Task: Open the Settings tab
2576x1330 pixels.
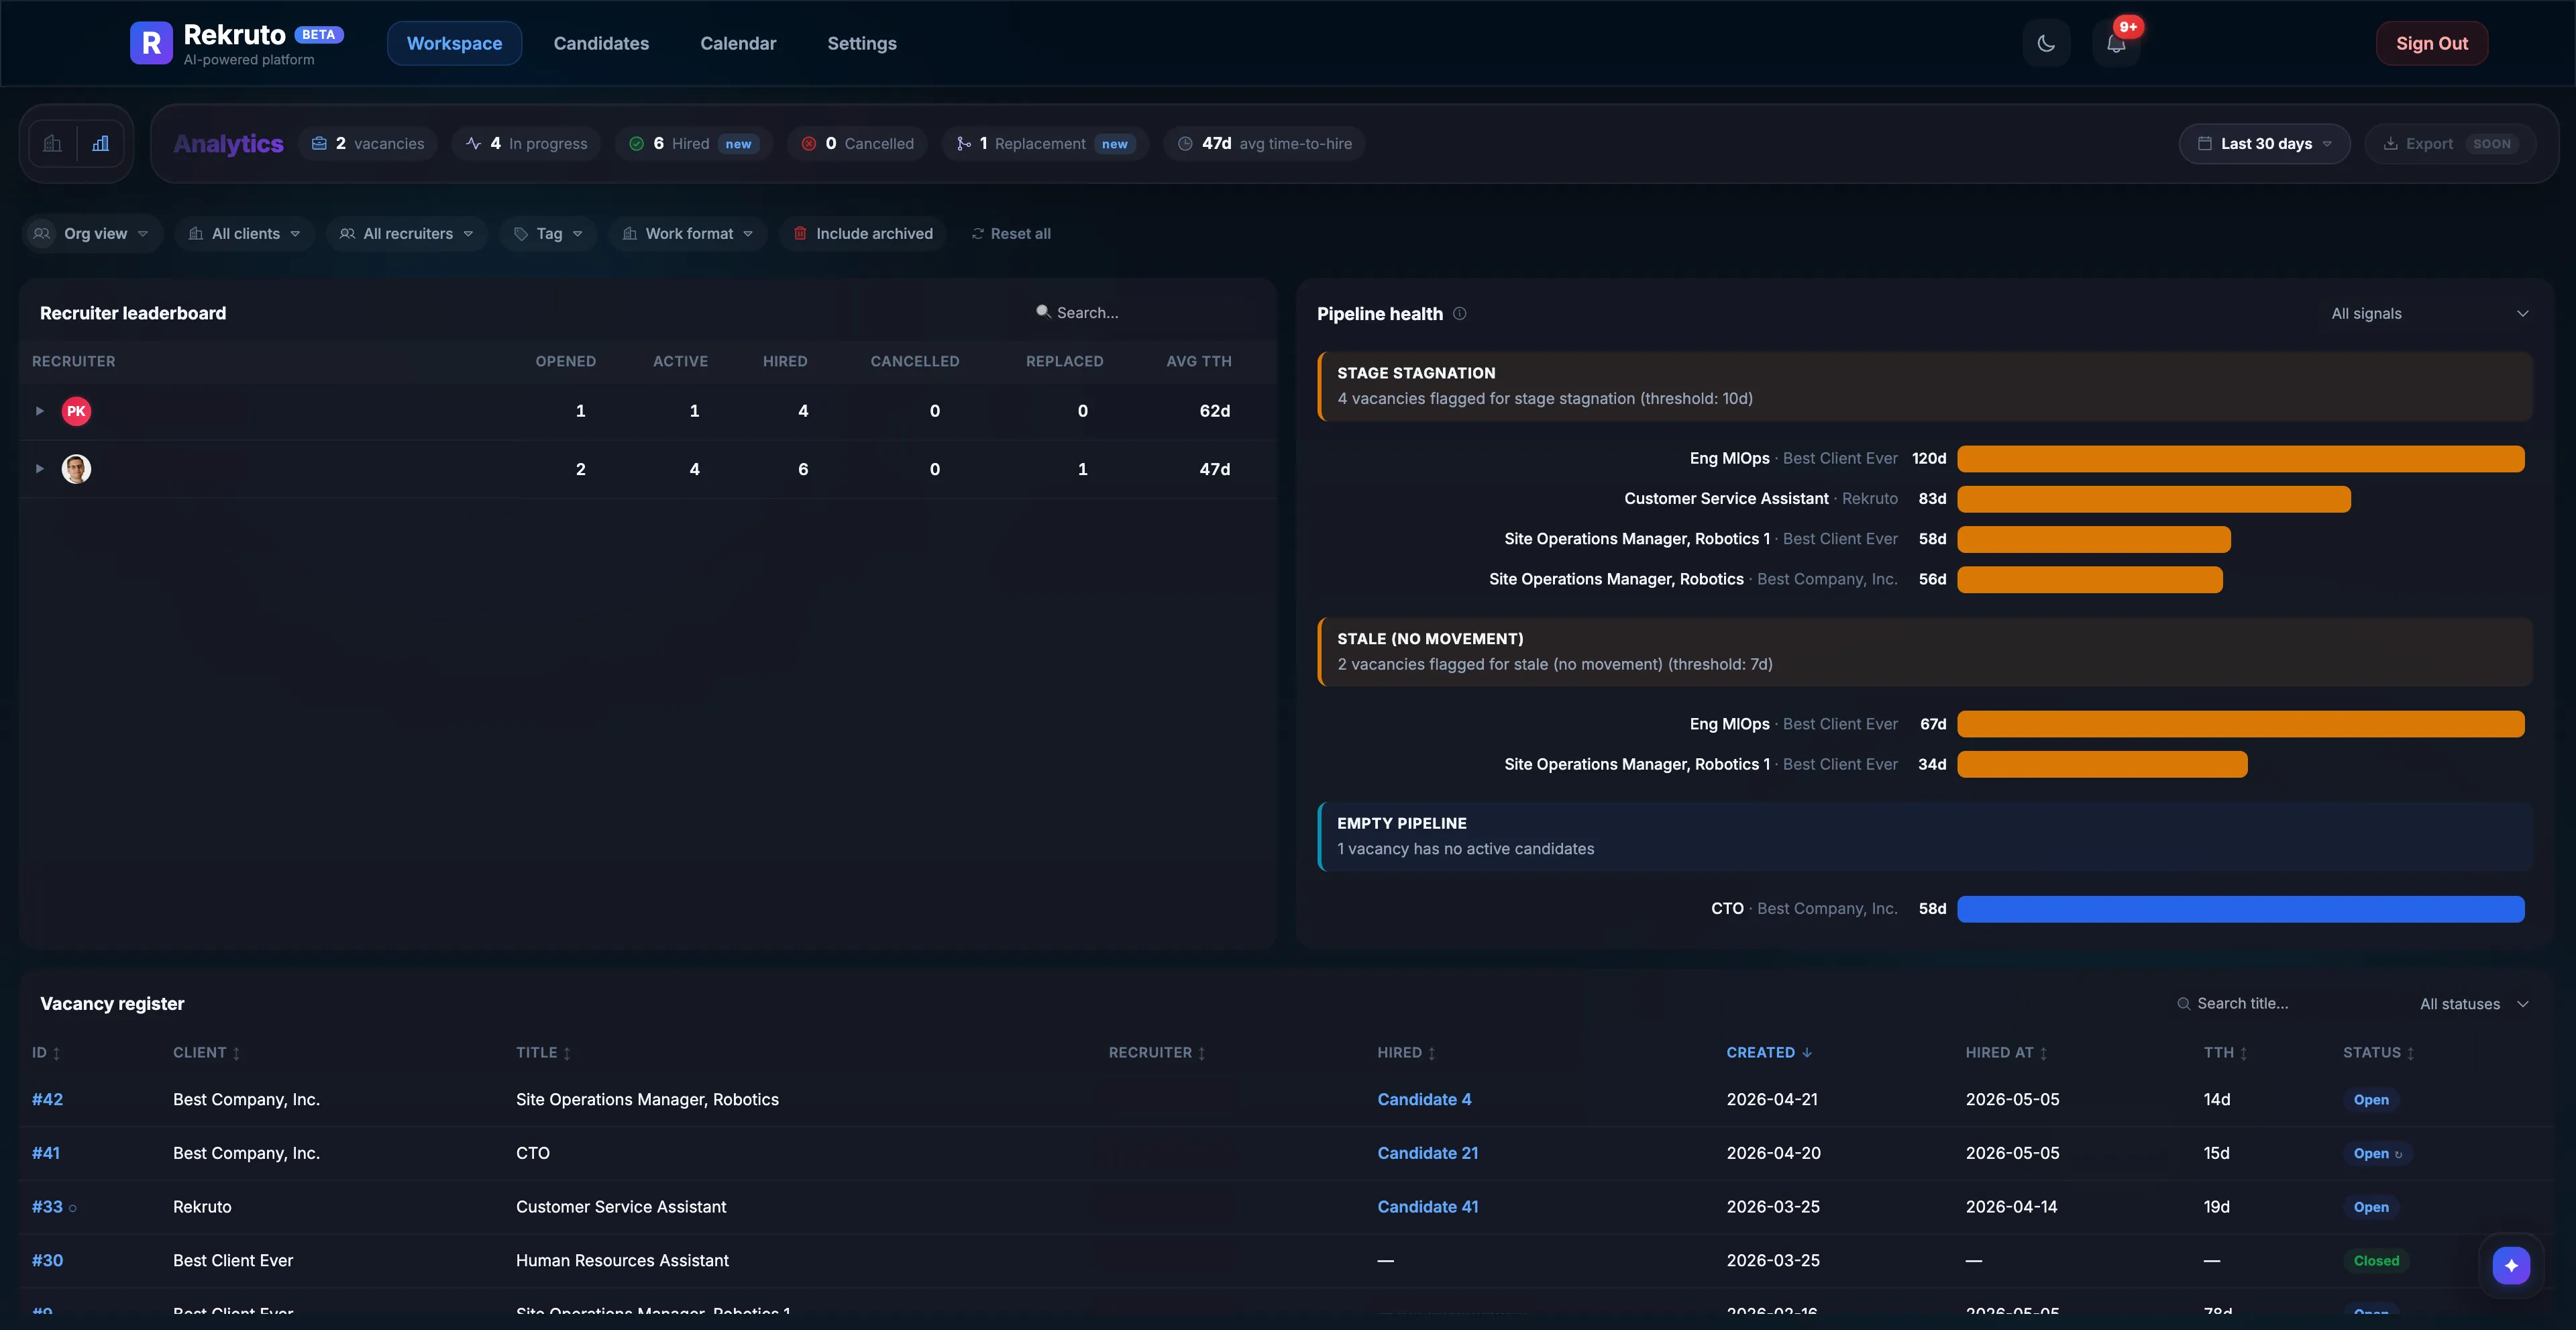Action: (x=861, y=43)
